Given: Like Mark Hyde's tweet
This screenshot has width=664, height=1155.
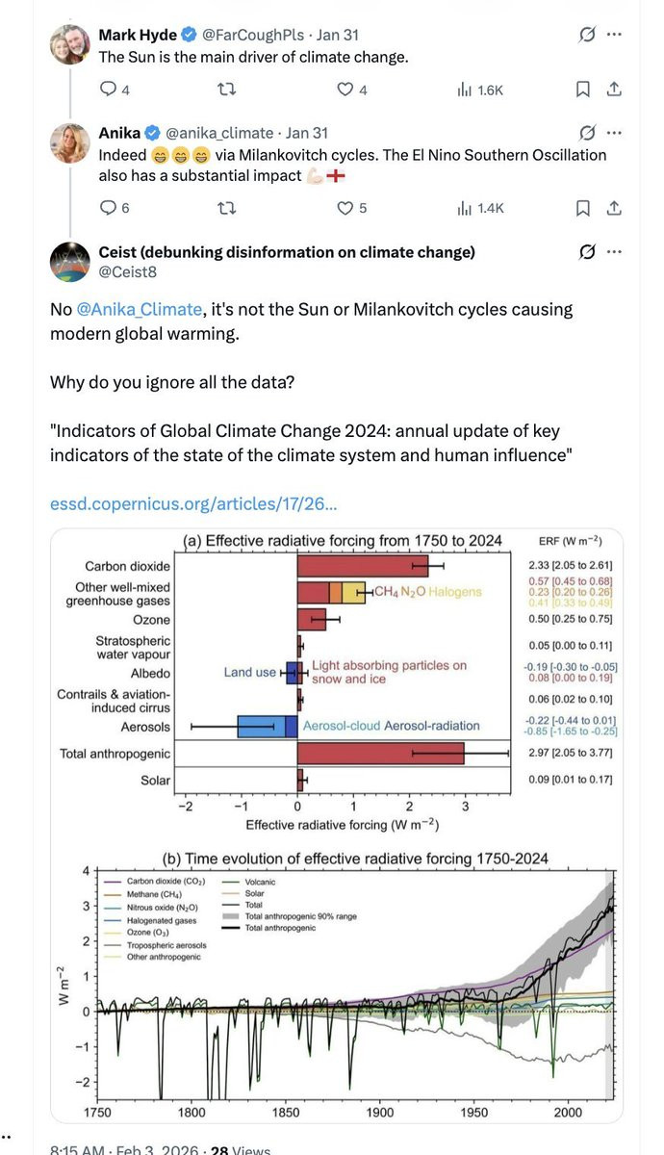Looking at the screenshot, I should click(x=345, y=90).
